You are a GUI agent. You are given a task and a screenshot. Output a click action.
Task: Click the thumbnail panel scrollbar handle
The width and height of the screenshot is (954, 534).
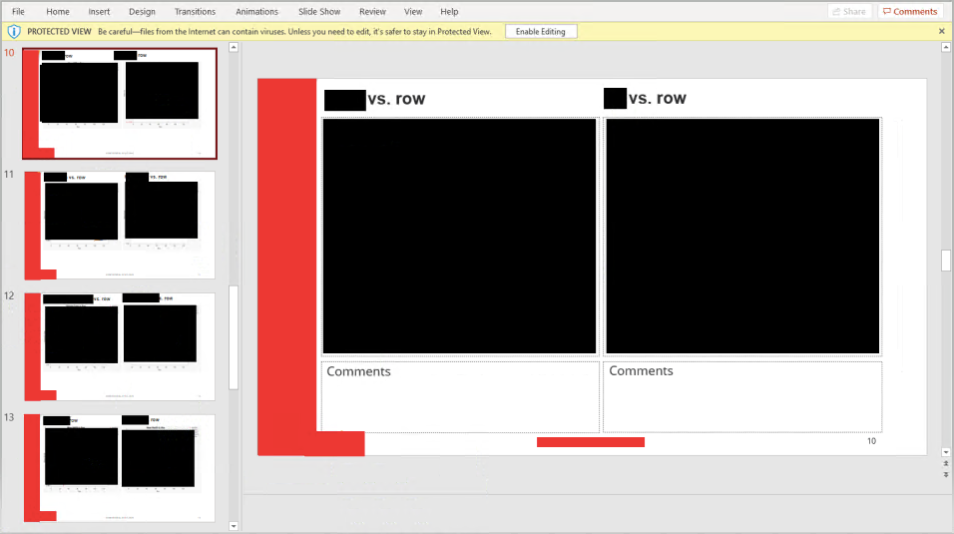[234, 337]
